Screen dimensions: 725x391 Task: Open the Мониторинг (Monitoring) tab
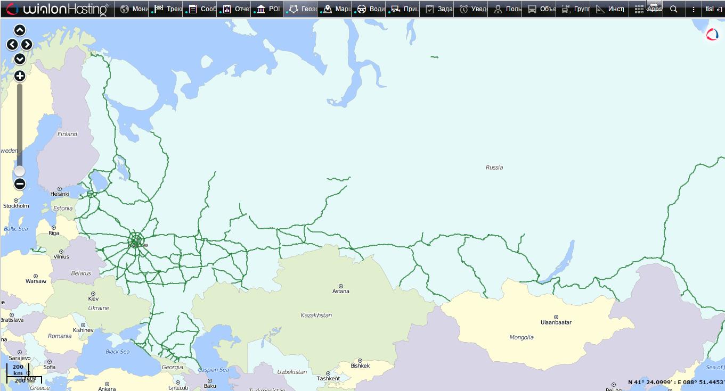[133, 9]
